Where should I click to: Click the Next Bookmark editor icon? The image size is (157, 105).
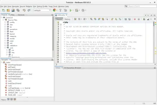(x=116, y=19)
